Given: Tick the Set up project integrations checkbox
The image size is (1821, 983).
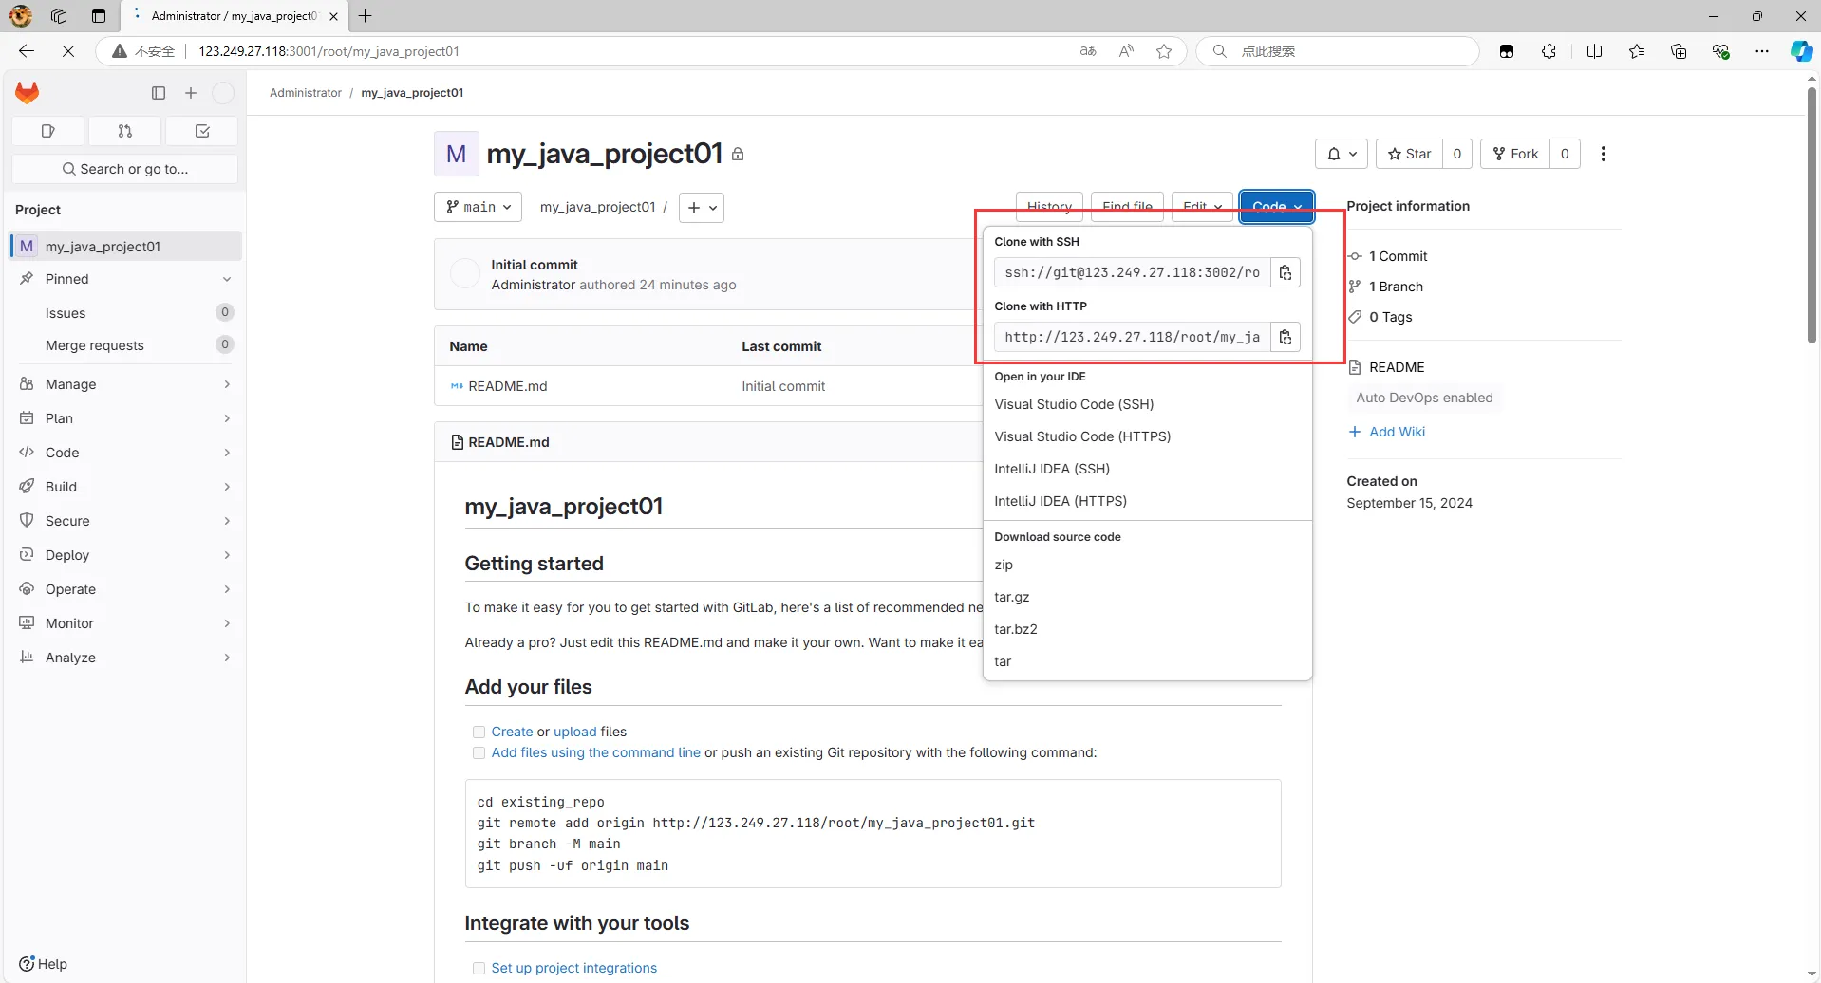Looking at the screenshot, I should tap(479, 968).
